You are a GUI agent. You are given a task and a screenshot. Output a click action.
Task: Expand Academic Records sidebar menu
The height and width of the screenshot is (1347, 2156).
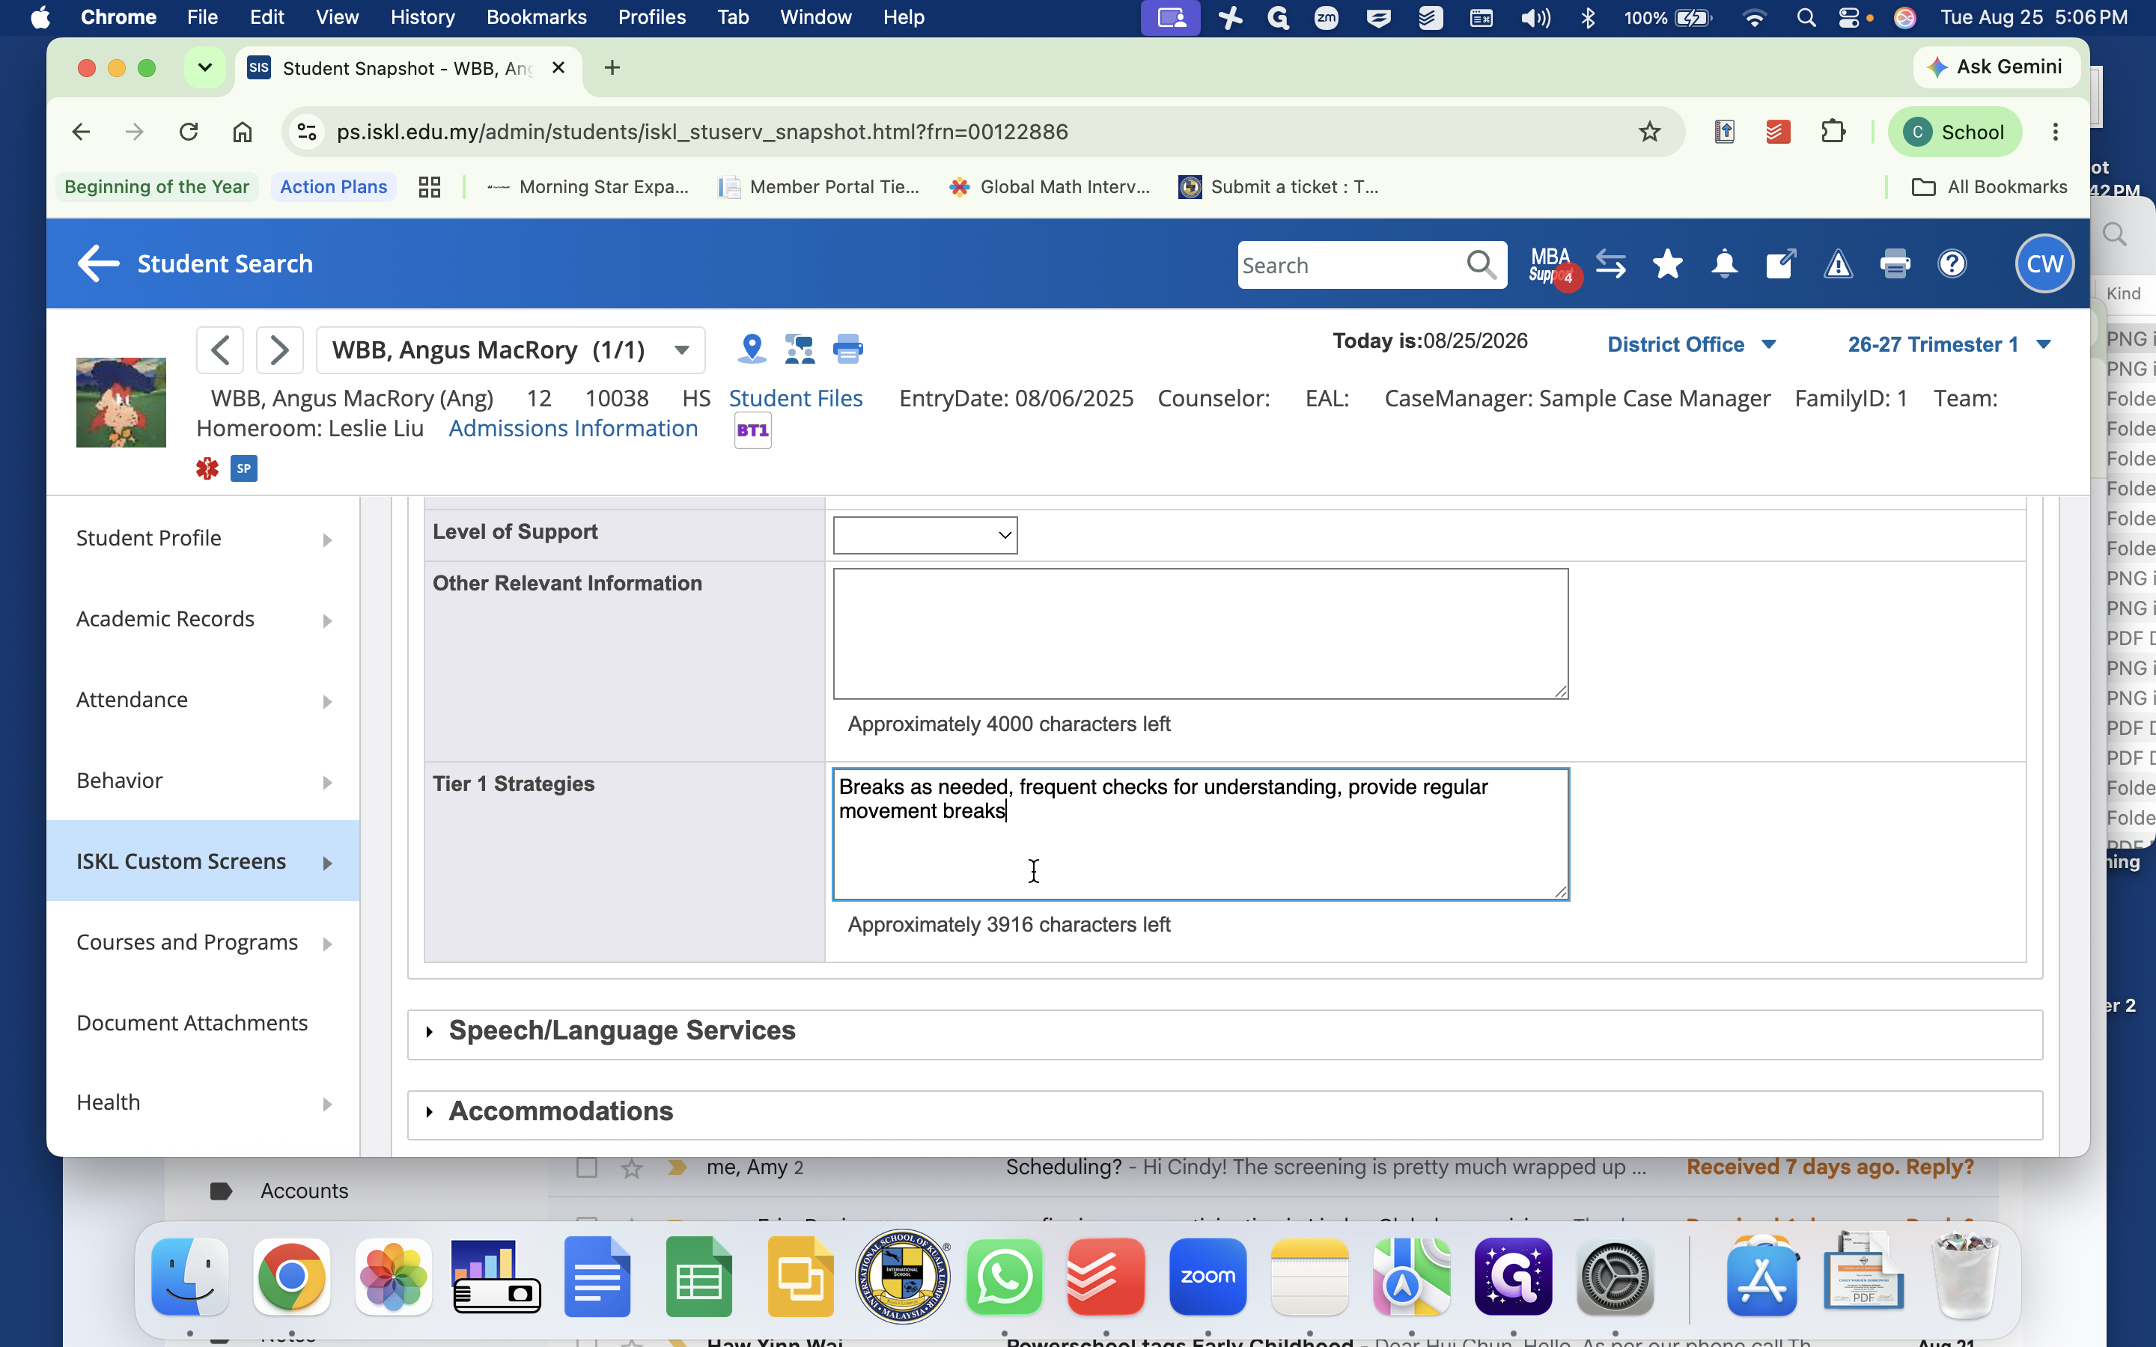point(203,619)
